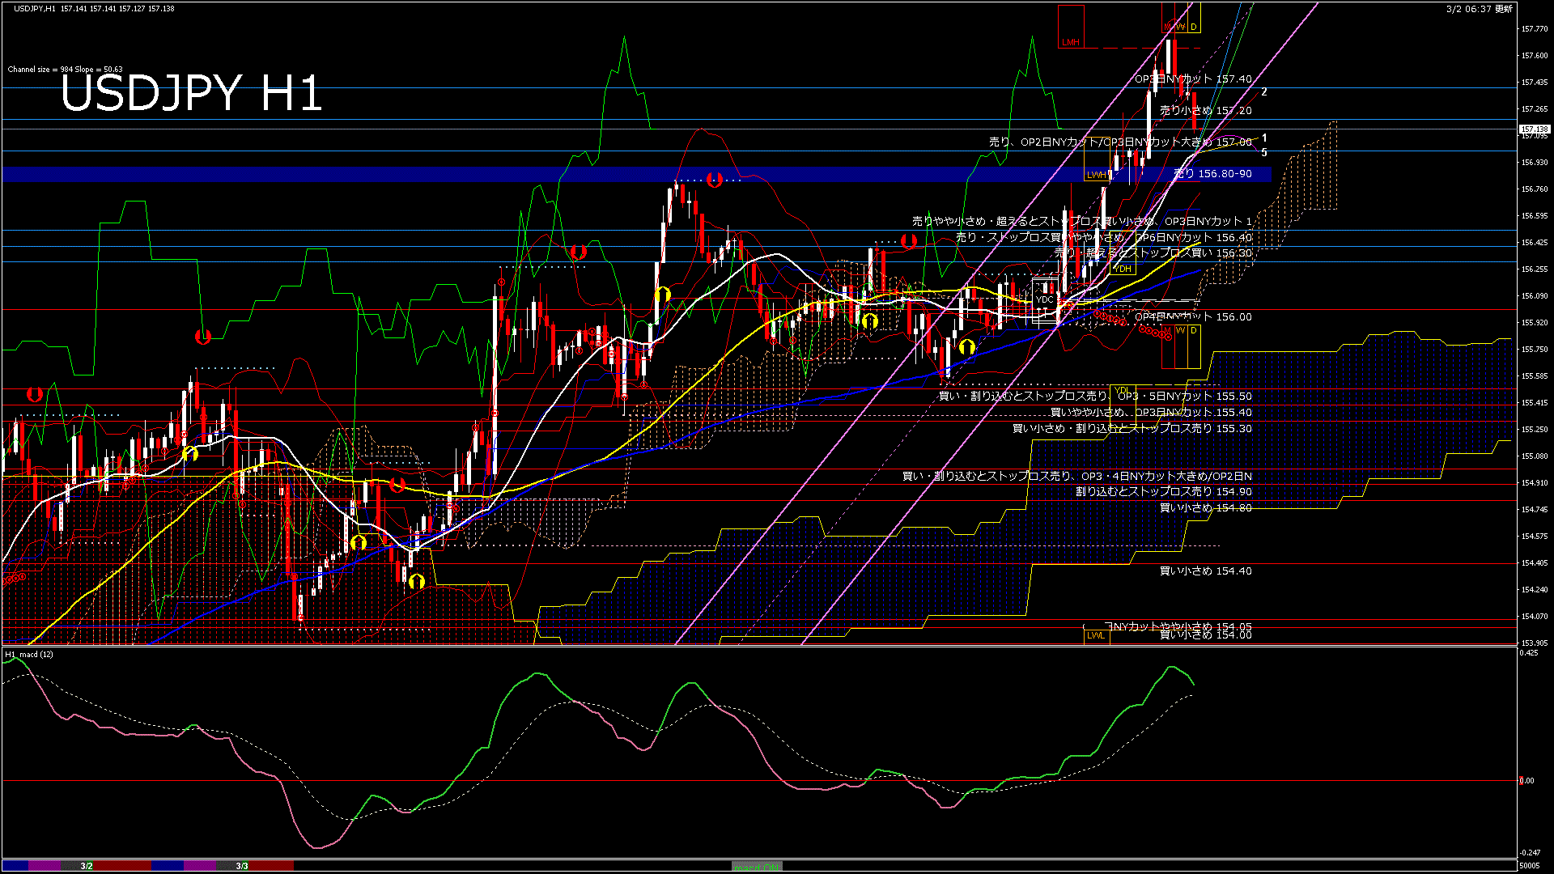Click the YDH yesterday-high box marker
Viewport: 1554px width, 874px height.
point(1123,269)
